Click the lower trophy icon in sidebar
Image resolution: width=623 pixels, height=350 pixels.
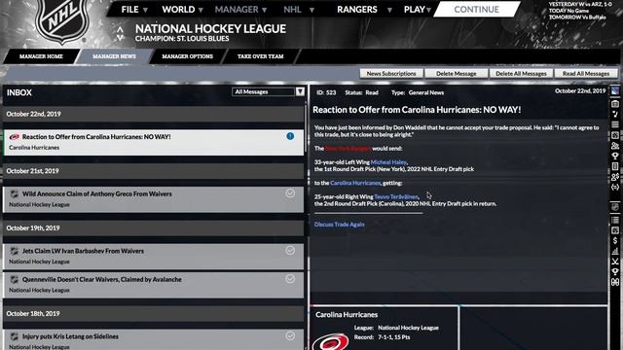click(615, 271)
